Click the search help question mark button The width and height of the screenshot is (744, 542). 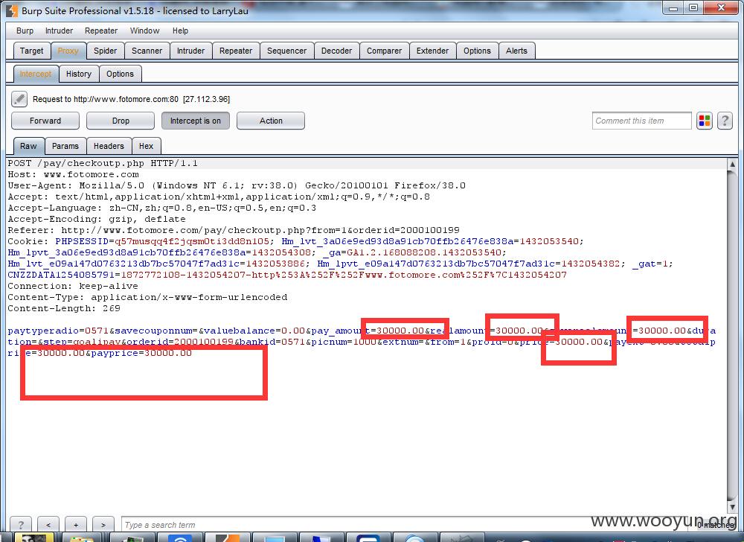pyautogui.click(x=20, y=524)
